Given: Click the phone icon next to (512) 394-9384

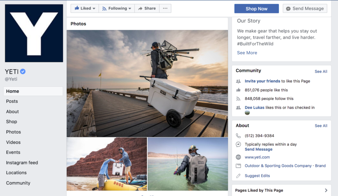Looking at the screenshot, I should click(238, 136).
